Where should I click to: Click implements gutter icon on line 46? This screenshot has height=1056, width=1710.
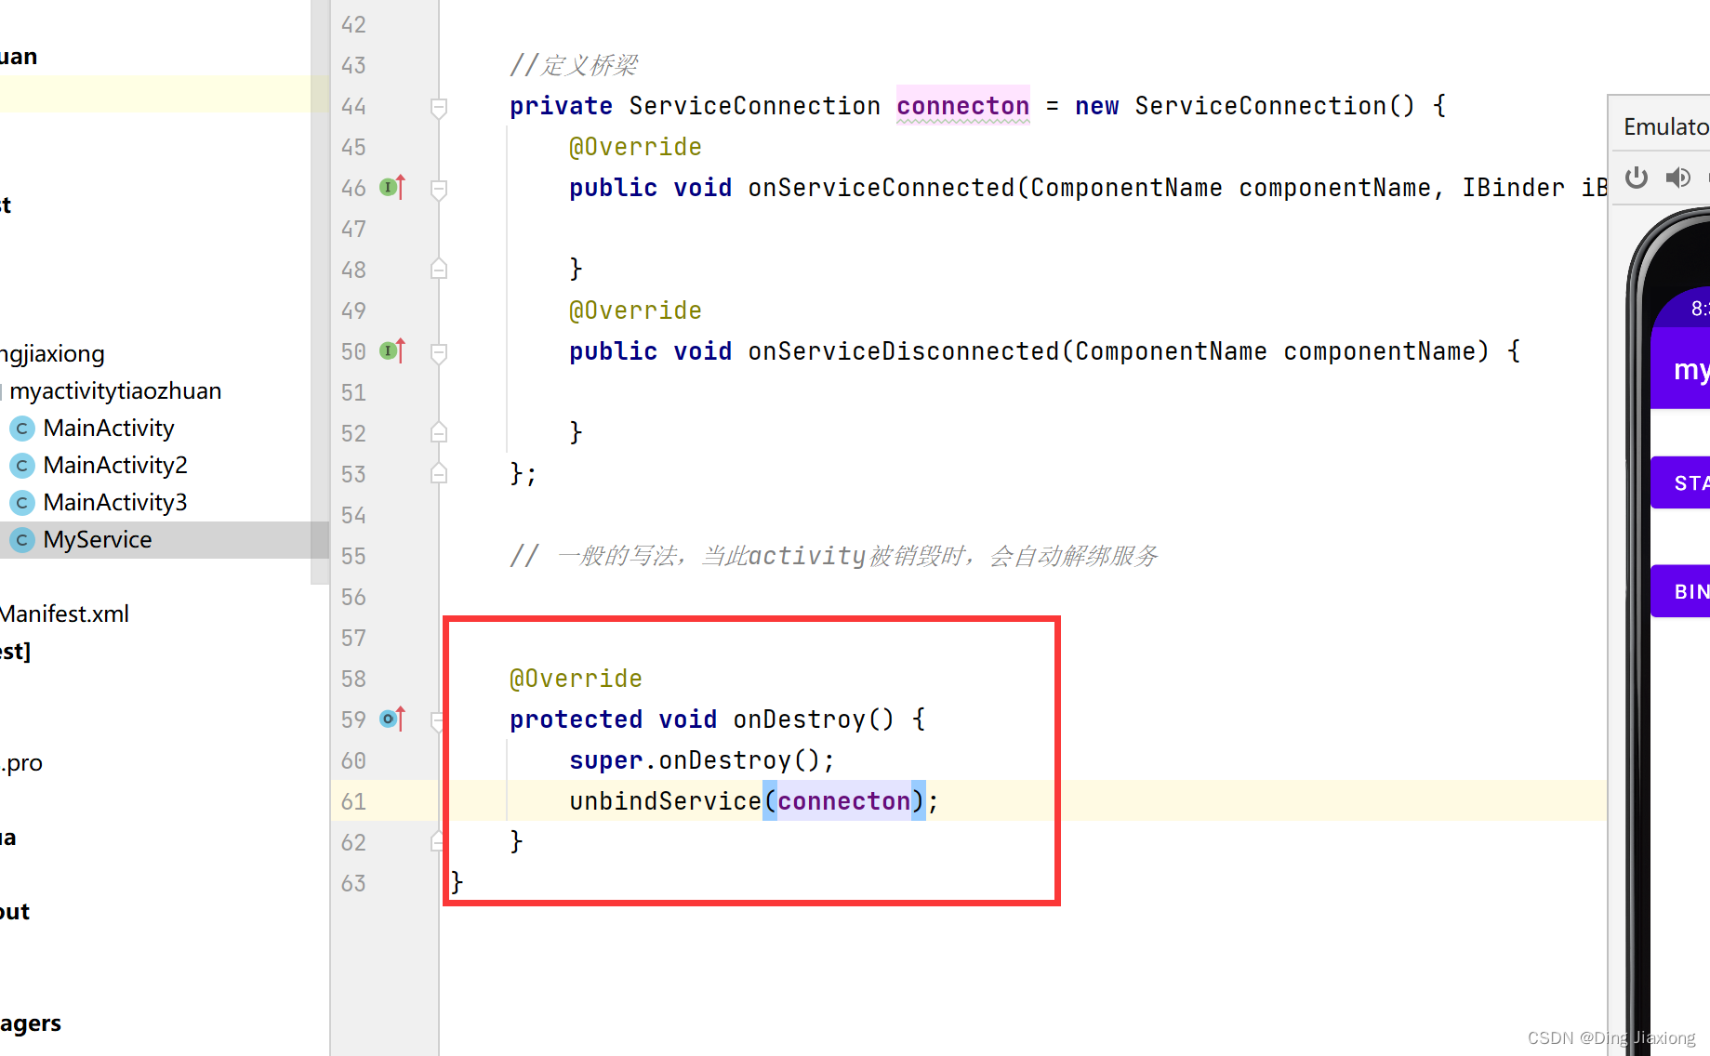(x=392, y=188)
